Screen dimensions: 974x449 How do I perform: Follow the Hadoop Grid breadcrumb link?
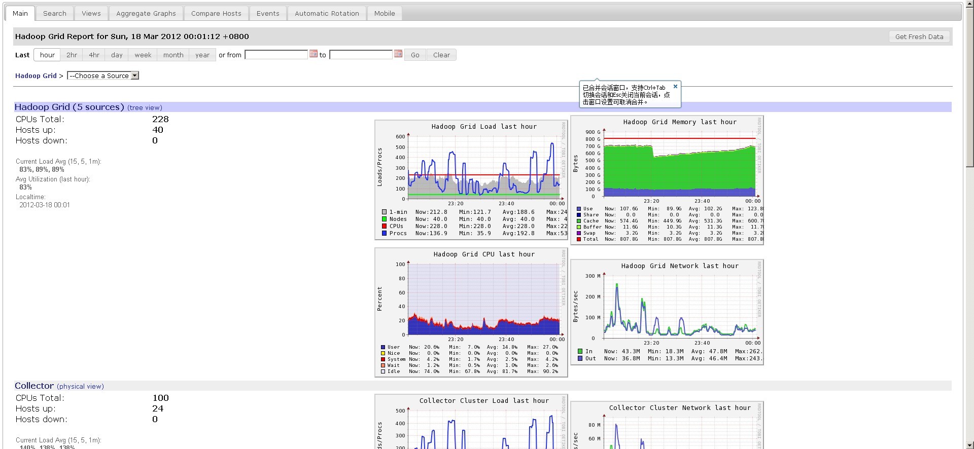36,76
